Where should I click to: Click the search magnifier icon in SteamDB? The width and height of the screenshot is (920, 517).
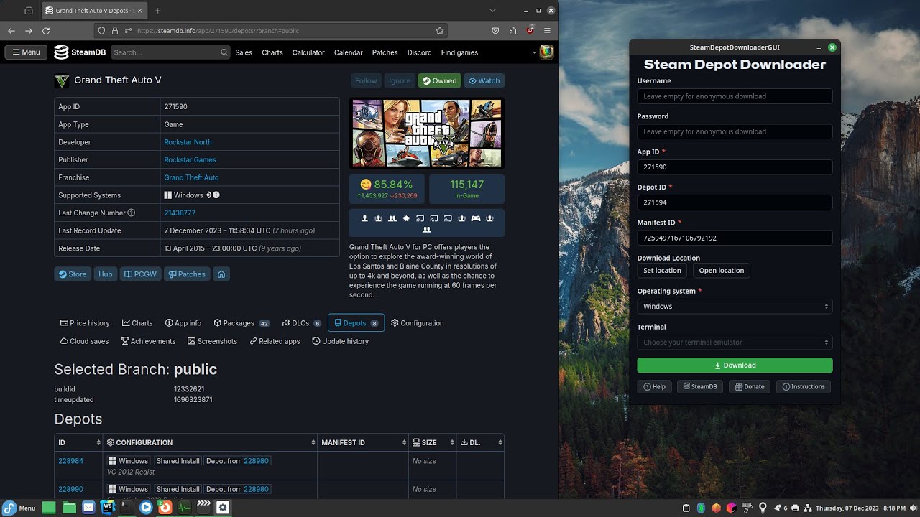pyautogui.click(x=224, y=52)
